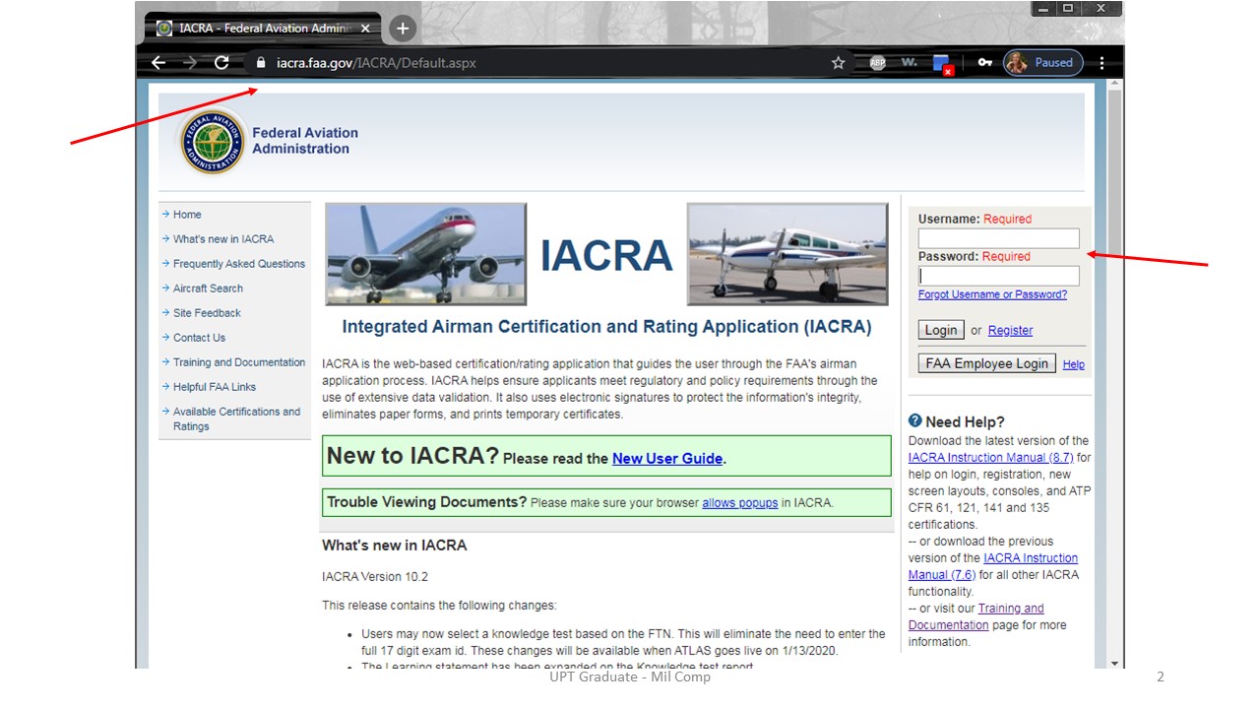
Task: Click the Register link
Action: (1010, 330)
